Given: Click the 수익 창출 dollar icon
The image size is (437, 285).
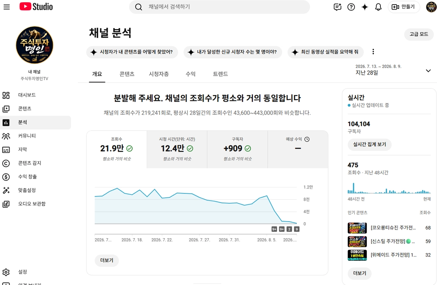Looking at the screenshot, I should click(x=6, y=177).
